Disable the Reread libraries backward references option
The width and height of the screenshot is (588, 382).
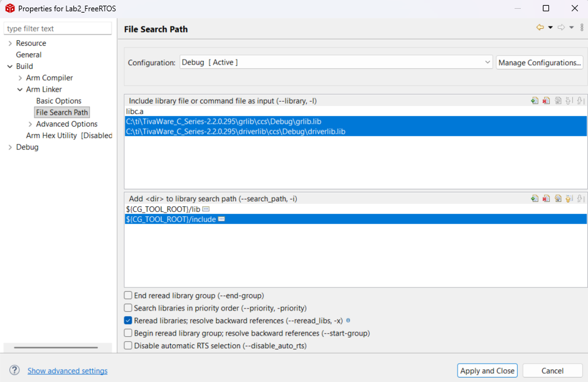128,320
